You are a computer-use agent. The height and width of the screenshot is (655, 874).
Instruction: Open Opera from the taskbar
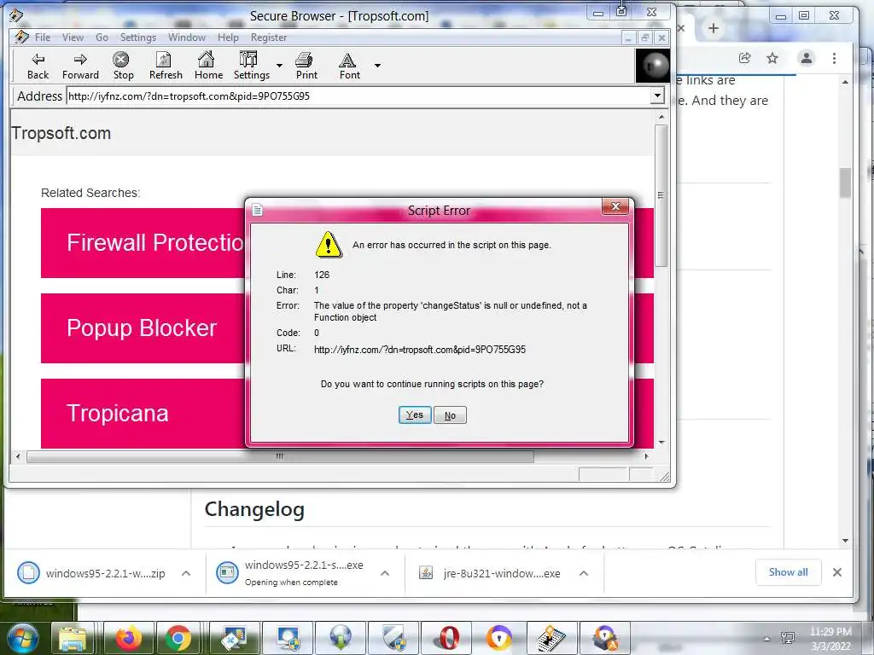(x=447, y=638)
